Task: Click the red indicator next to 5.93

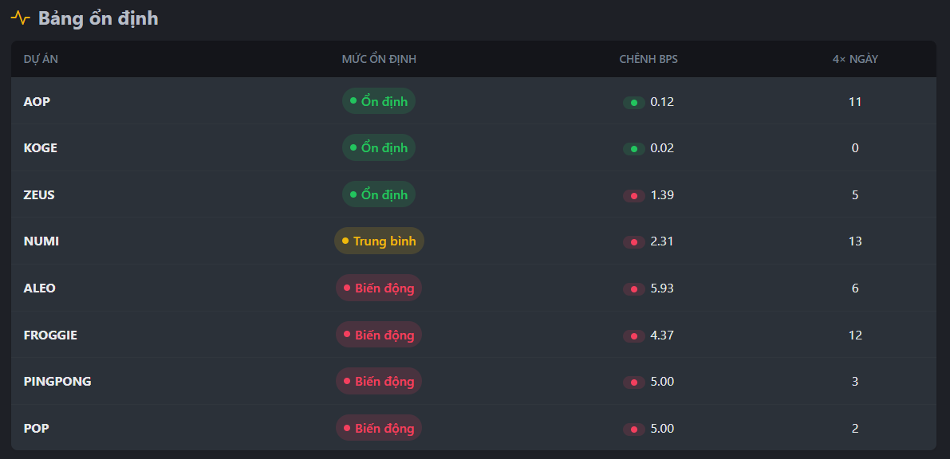Action: tap(634, 288)
